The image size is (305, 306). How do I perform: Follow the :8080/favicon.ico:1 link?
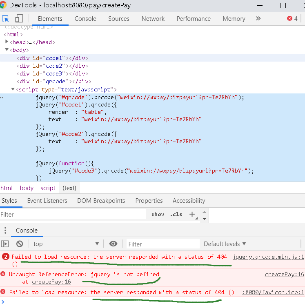273,292
